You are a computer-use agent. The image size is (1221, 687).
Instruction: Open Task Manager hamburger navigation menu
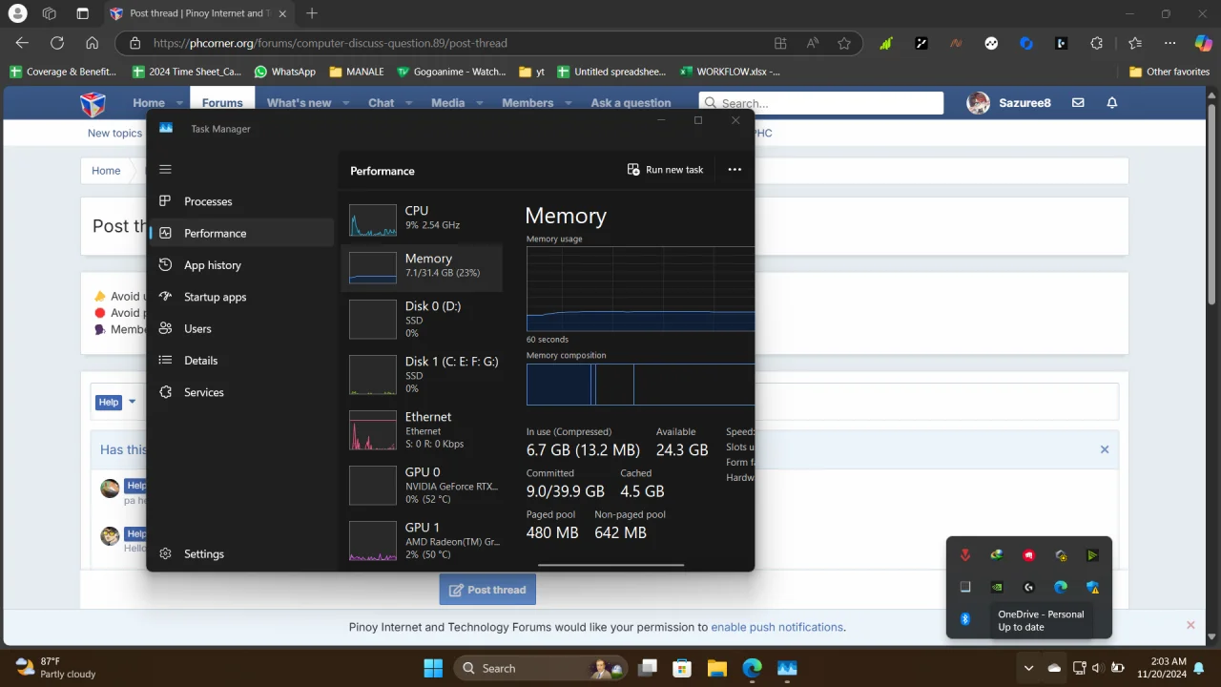pyautogui.click(x=165, y=170)
